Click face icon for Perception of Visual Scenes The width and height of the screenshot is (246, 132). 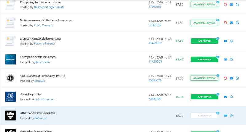click(x=232, y=60)
